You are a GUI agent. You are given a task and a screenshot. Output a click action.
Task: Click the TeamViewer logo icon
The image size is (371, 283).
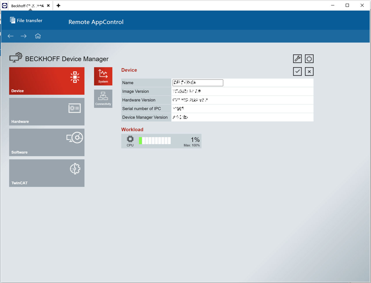(5, 5)
